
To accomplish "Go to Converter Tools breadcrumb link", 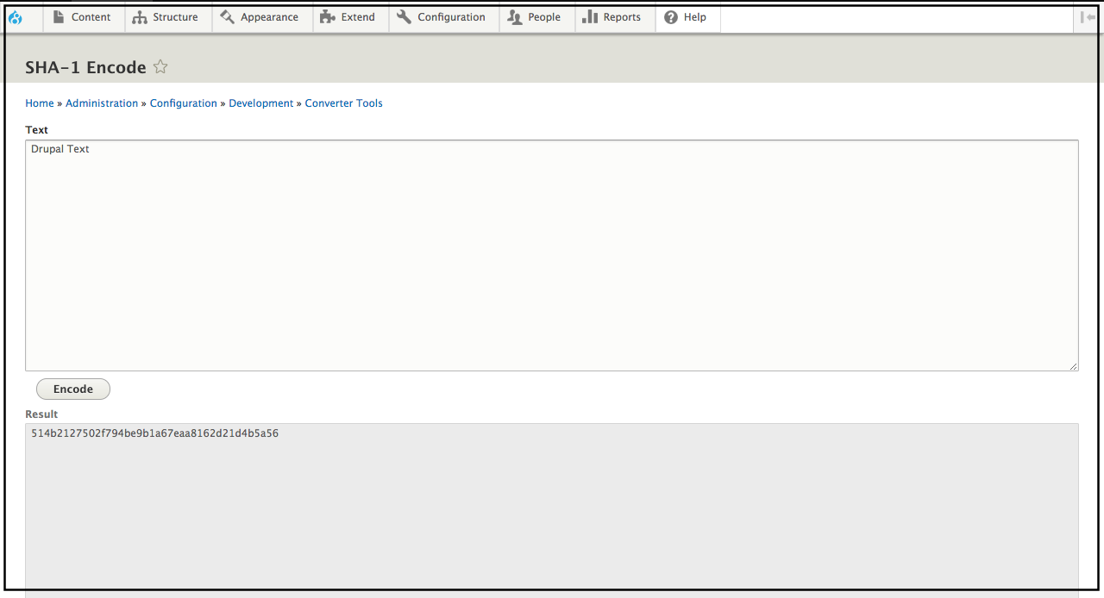I will pos(344,103).
